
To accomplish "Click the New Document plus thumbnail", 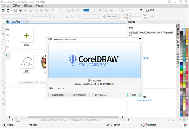I will tap(27, 35).
